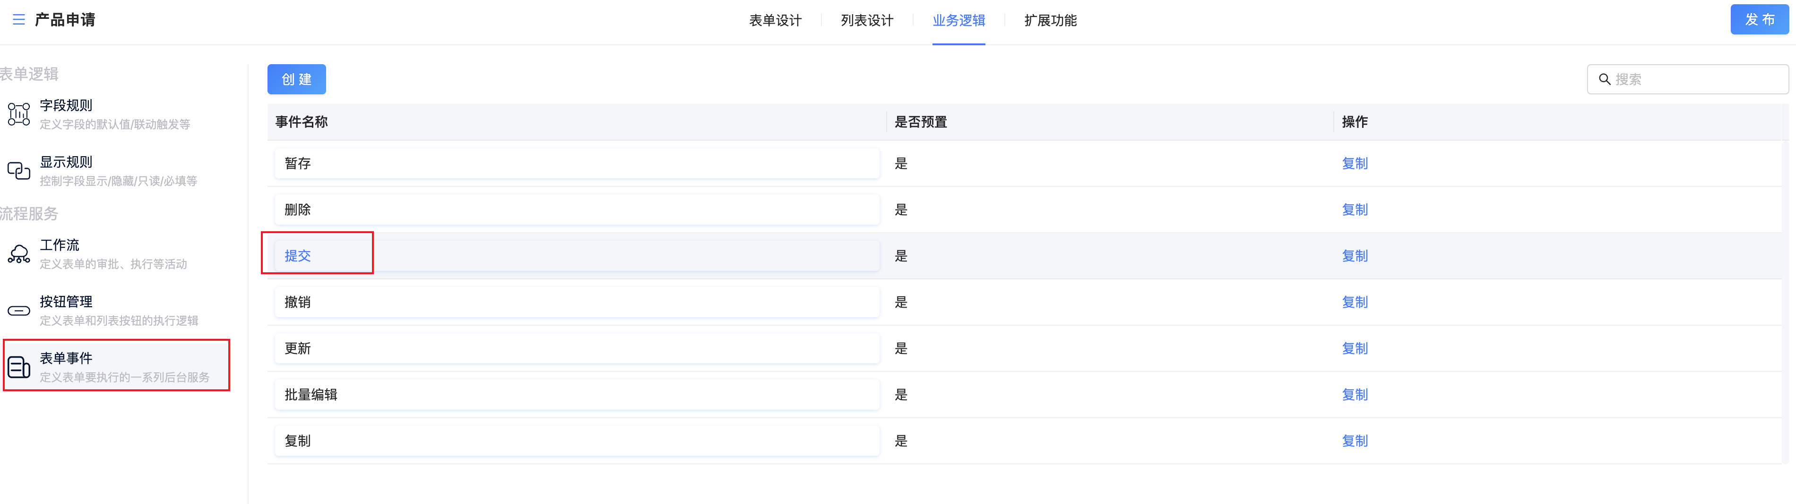Click the 按钮管理 button management icon
Image resolution: width=1796 pixels, height=504 pixels.
[19, 311]
